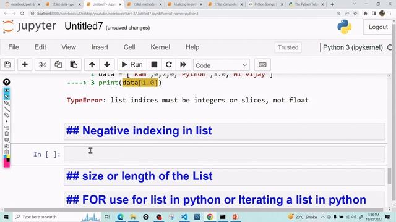
Task: Paste cells below icon
Action: click(74, 65)
